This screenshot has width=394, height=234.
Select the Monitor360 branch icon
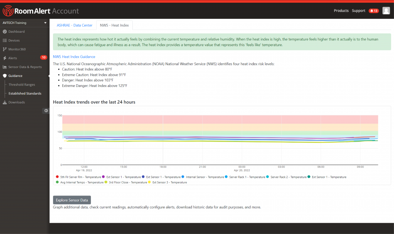coord(5,49)
